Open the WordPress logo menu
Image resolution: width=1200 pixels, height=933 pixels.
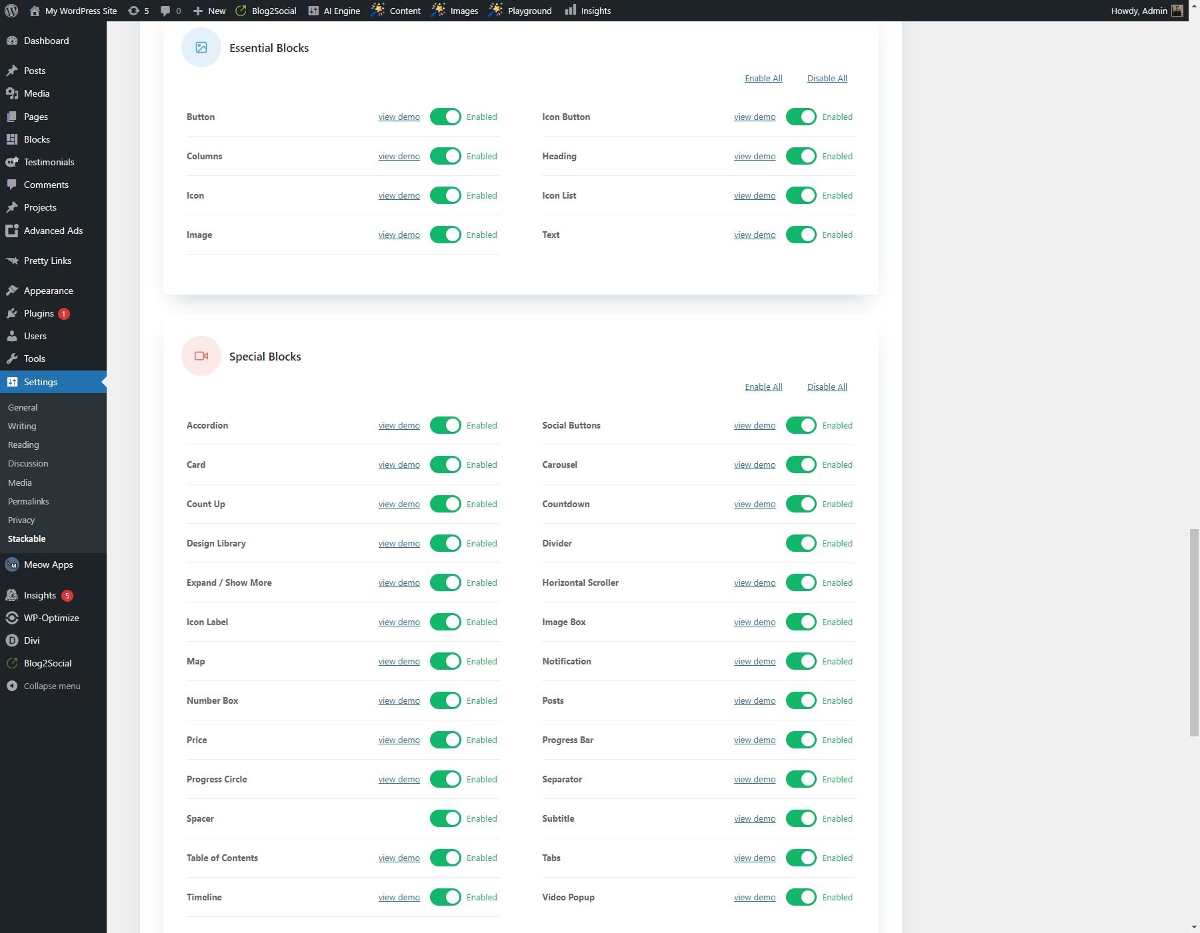tap(11, 10)
